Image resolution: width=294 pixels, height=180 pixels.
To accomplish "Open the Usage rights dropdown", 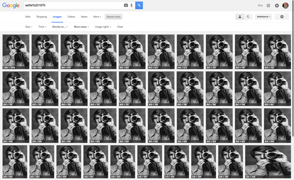I will point(103,27).
